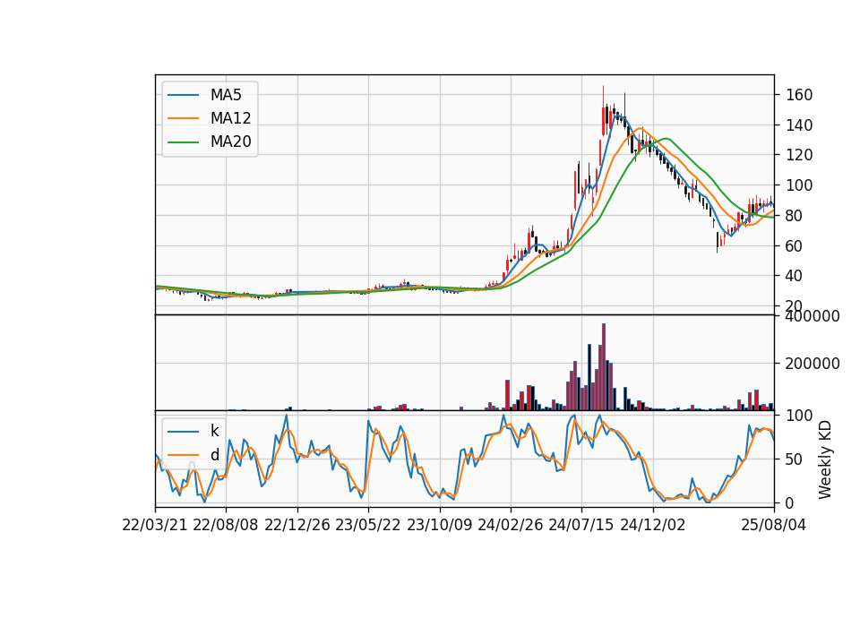Click the 22/12/26 date label
This screenshot has height=618, width=860.
pyautogui.click(x=297, y=525)
